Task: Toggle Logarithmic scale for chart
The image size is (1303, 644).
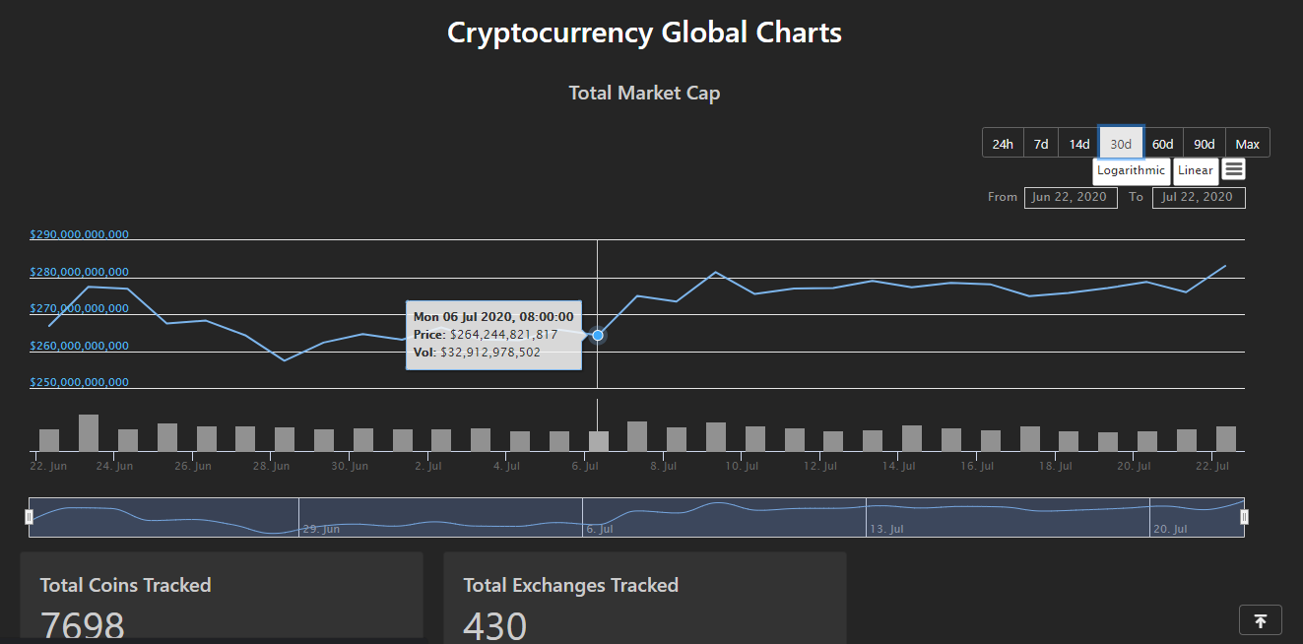Action: click(x=1132, y=170)
